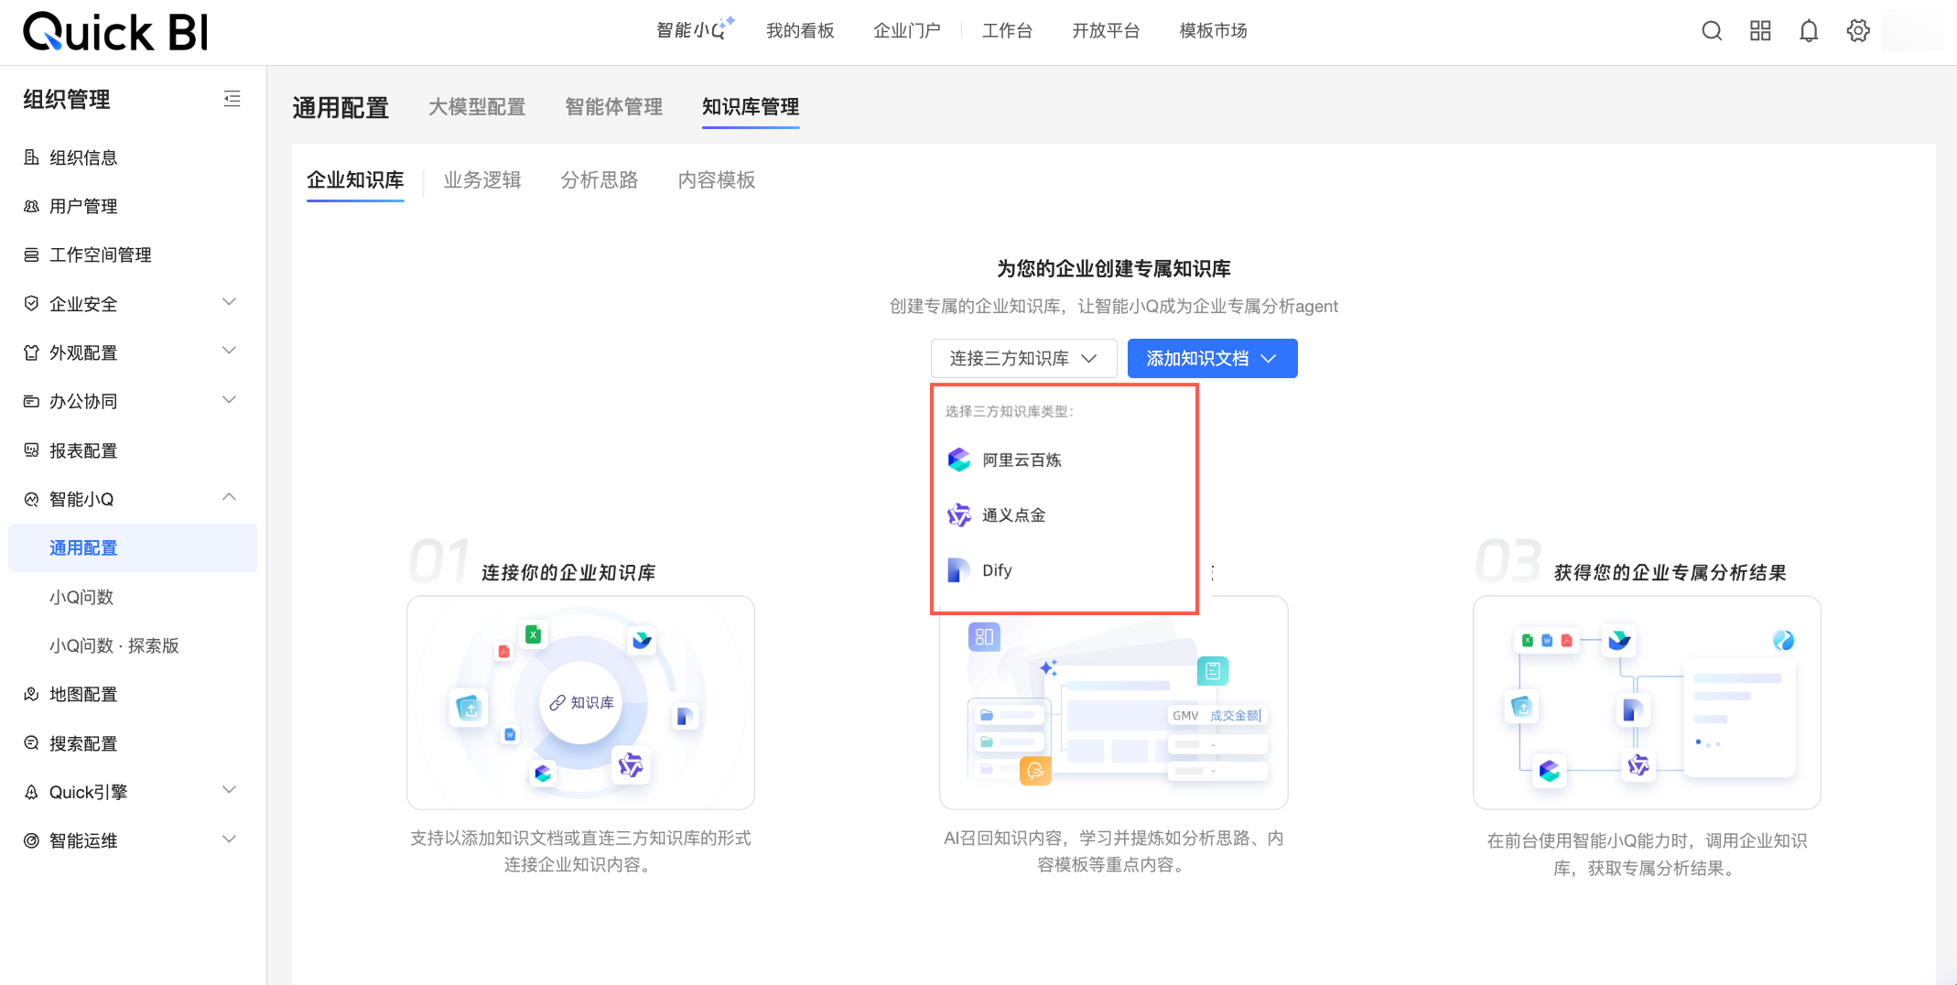Go to 企业门户 in top navigation
The image size is (1957, 985).
tap(907, 31)
